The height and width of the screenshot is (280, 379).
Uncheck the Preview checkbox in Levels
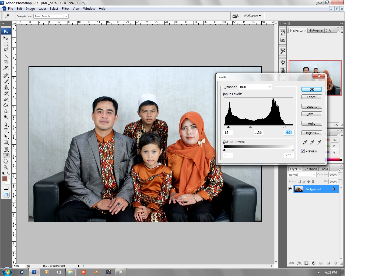[303, 151]
